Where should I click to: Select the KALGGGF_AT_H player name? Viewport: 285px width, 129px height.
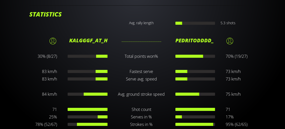click(x=88, y=41)
